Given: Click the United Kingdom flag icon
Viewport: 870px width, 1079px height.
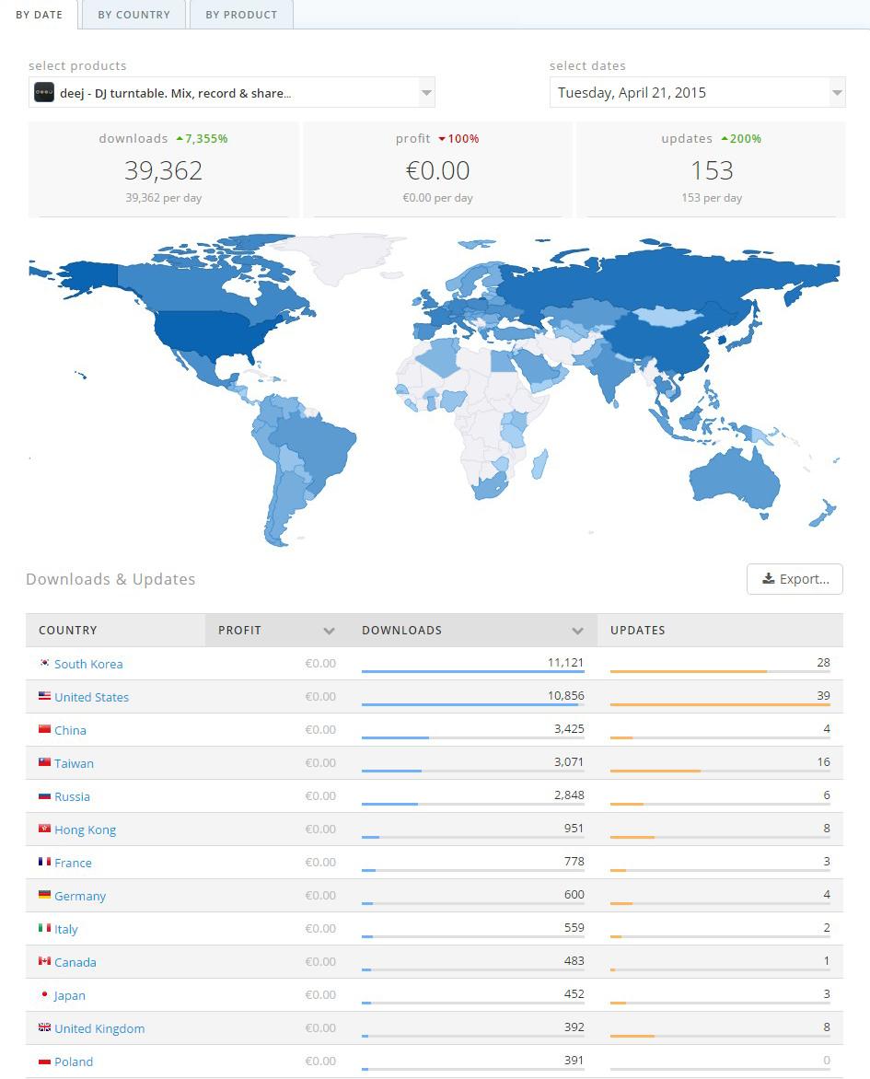Looking at the screenshot, I should [45, 1027].
